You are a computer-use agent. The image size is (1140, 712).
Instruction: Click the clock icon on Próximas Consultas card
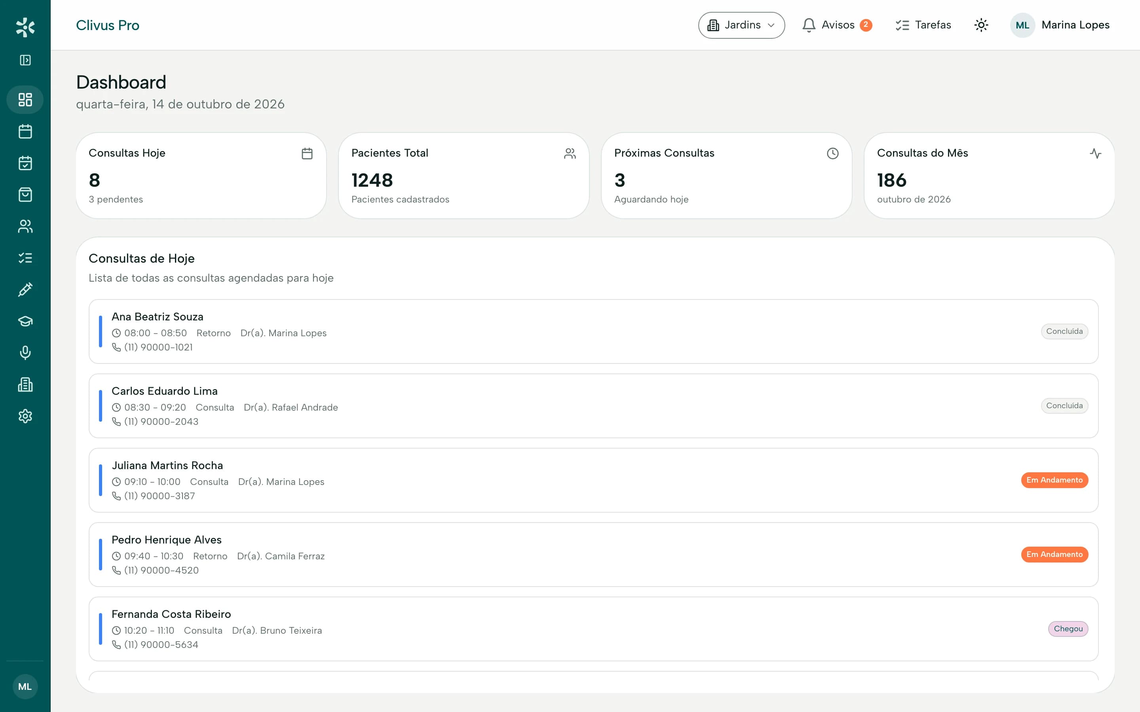click(833, 153)
